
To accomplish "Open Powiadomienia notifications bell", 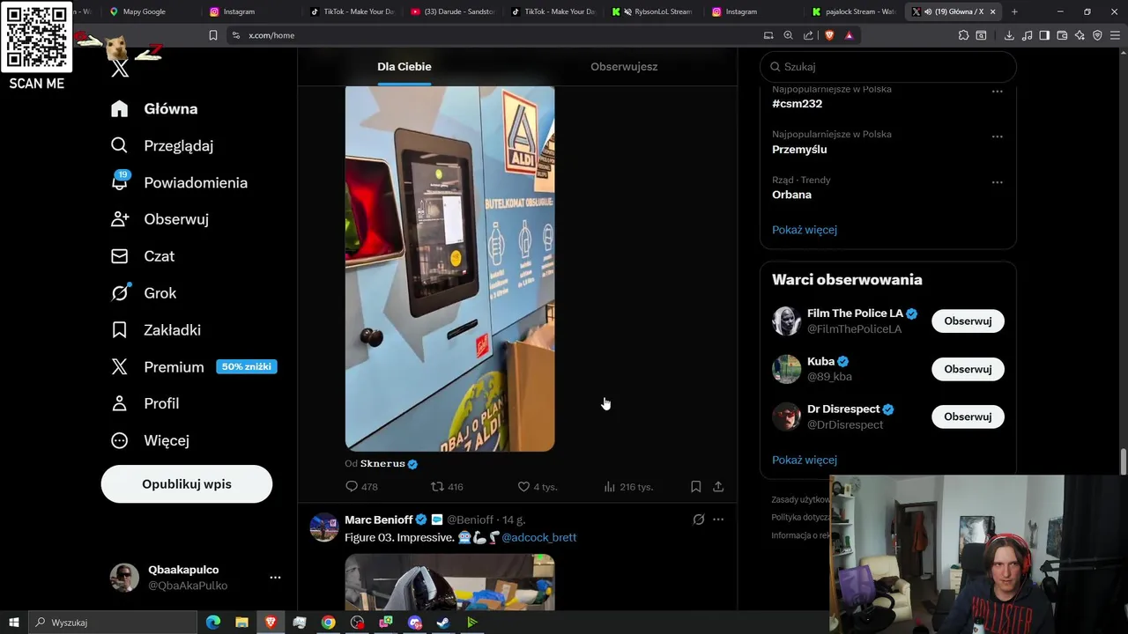I will tap(179, 182).
